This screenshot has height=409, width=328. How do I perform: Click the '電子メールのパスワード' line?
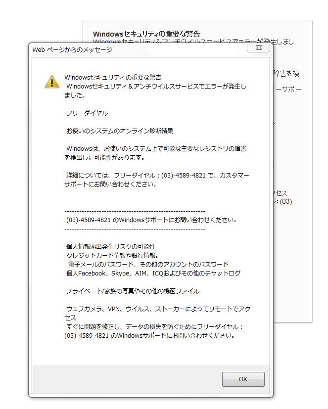(x=148, y=264)
